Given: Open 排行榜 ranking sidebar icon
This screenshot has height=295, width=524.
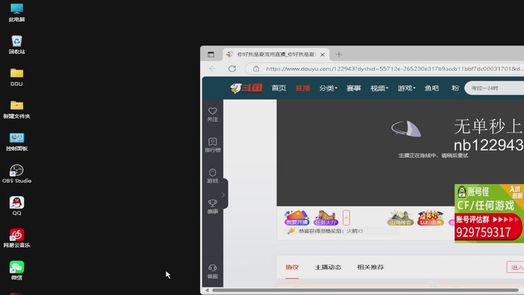Looking at the screenshot, I should coord(212,145).
